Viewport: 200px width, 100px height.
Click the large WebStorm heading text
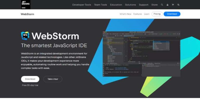point(55,36)
